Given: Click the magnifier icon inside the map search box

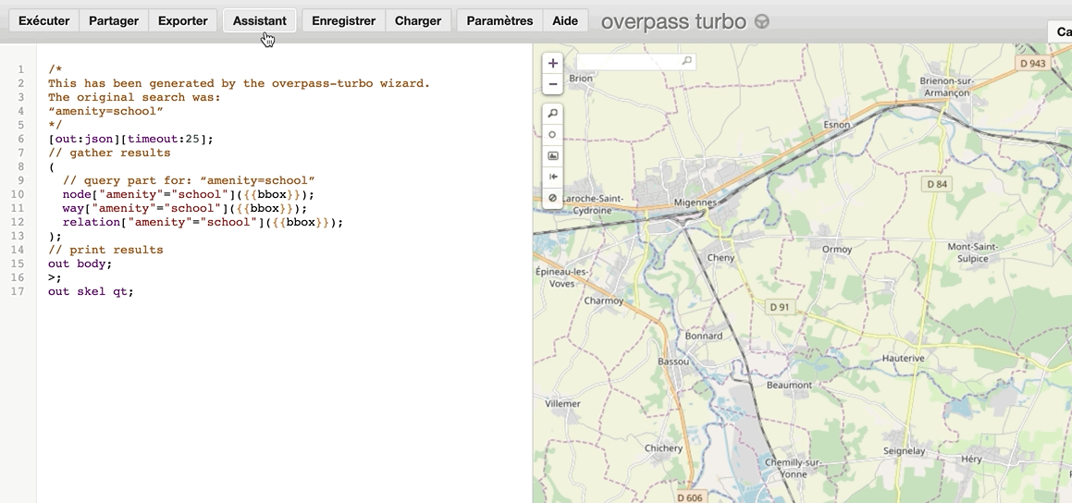Looking at the screenshot, I should click(686, 61).
